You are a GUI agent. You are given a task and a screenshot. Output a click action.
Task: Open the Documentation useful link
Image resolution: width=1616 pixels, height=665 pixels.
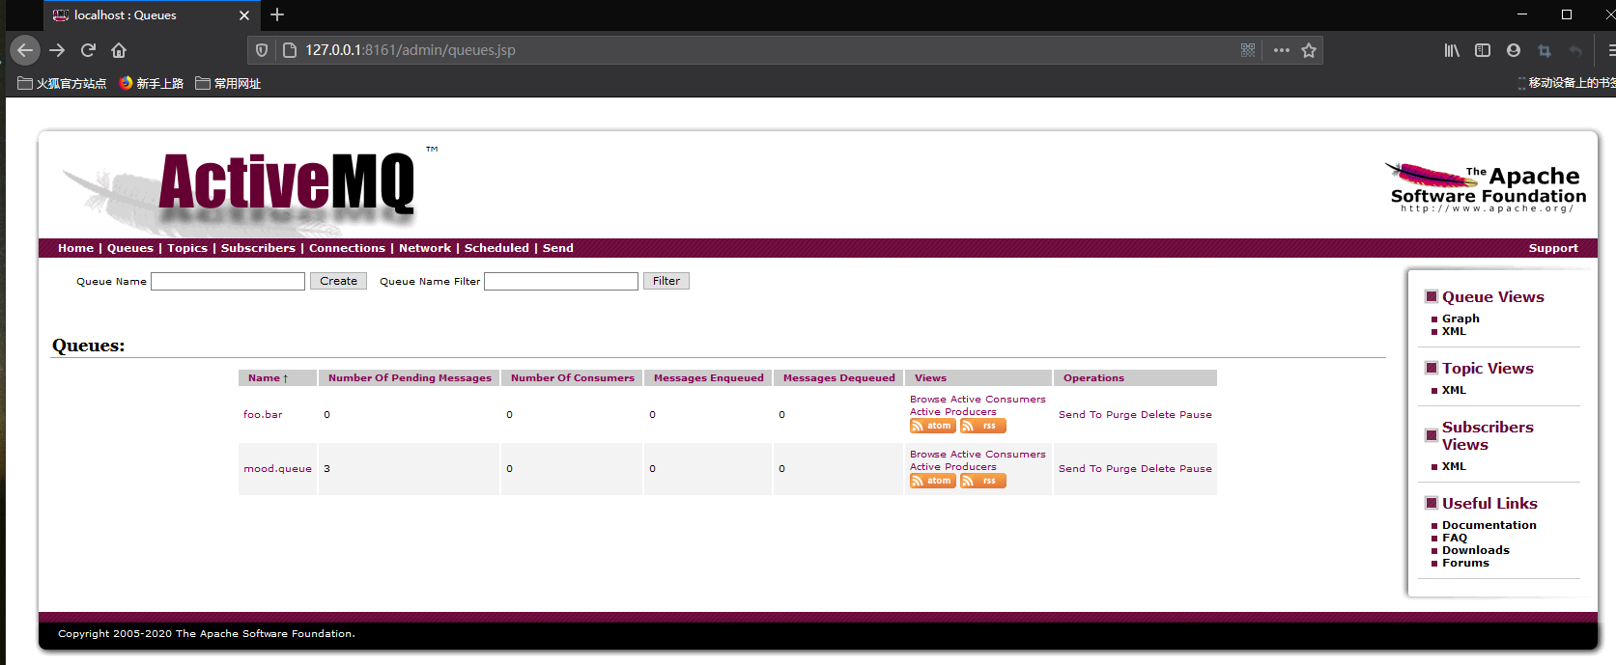point(1488,525)
